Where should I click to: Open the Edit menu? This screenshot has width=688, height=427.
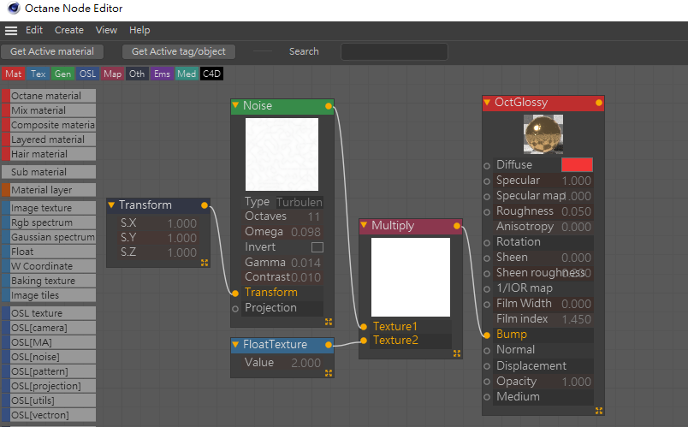34,30
